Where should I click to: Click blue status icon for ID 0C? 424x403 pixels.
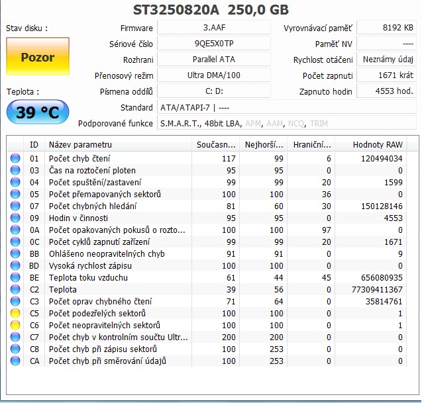point(15,242)
